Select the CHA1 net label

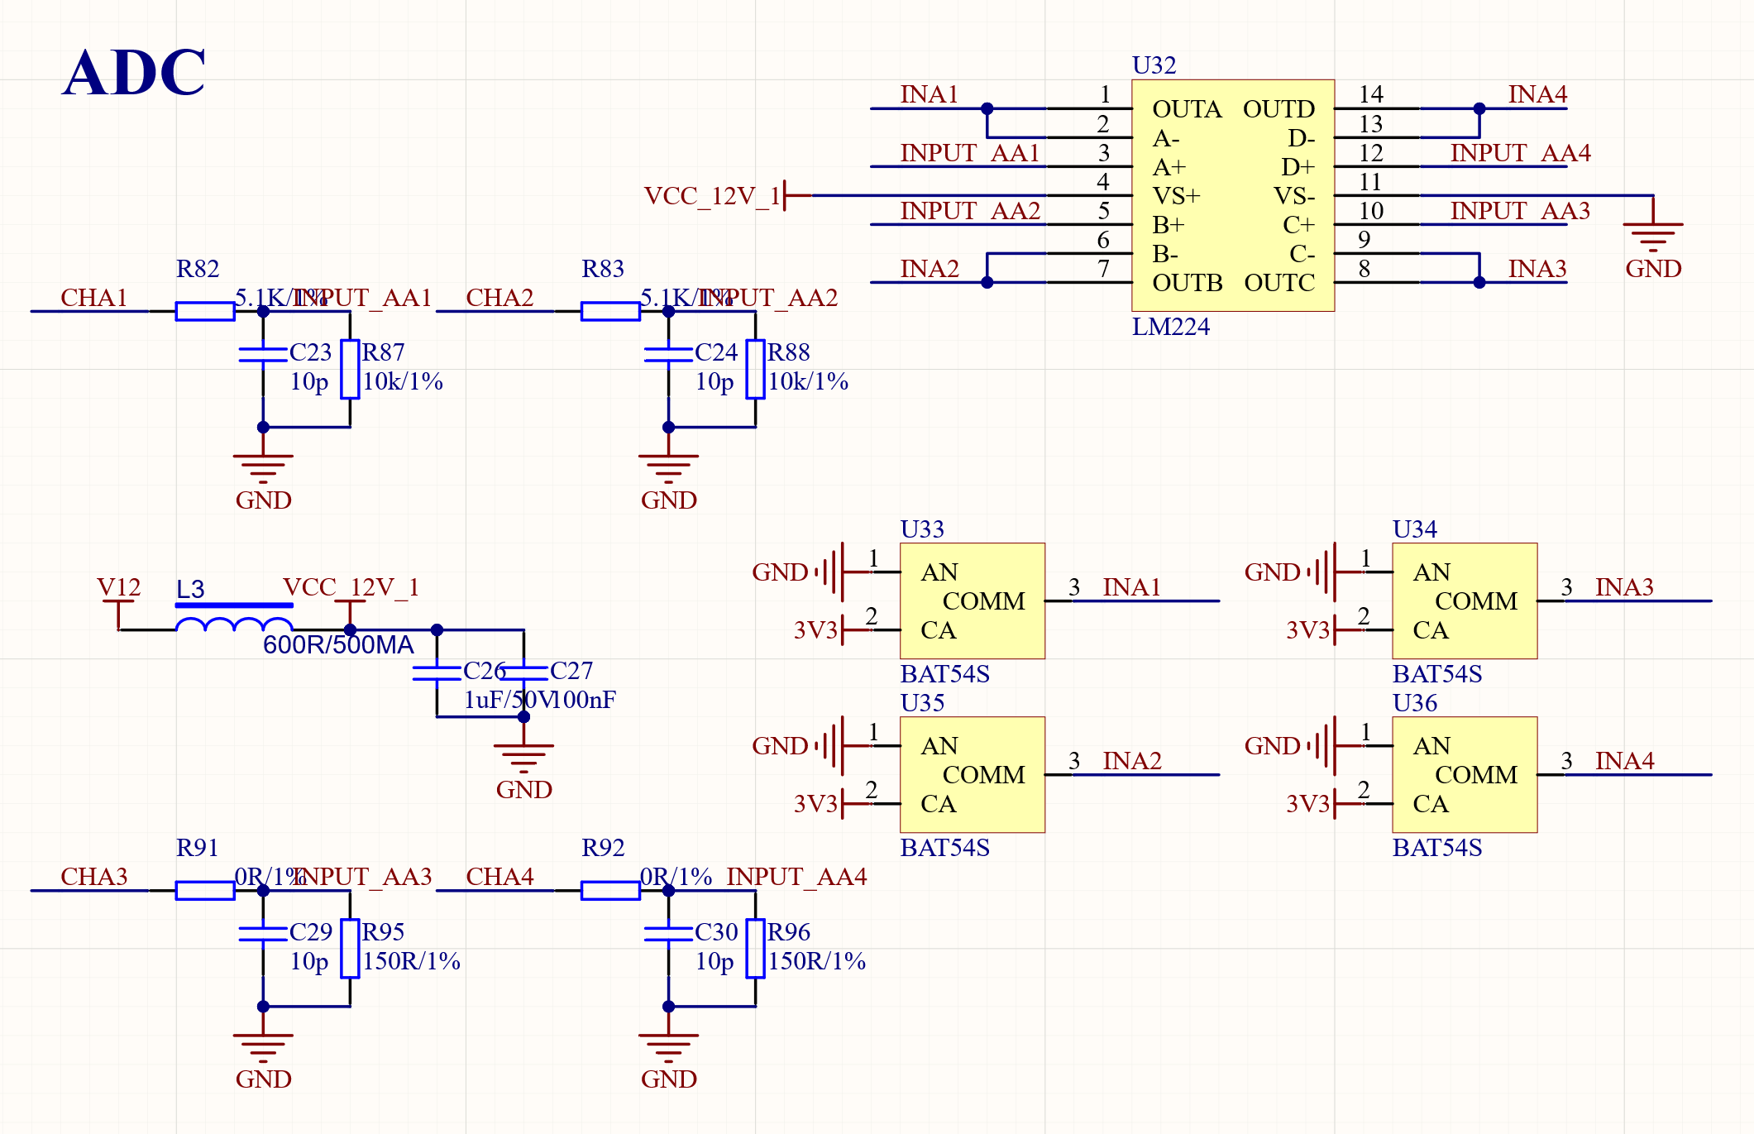[93, 298]
